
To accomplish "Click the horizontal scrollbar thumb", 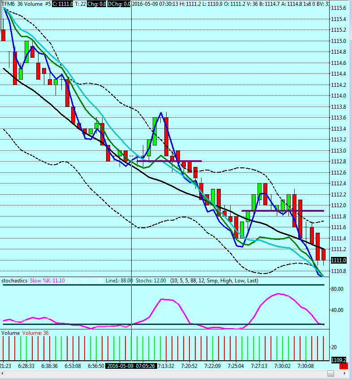I will pos(331,373).
